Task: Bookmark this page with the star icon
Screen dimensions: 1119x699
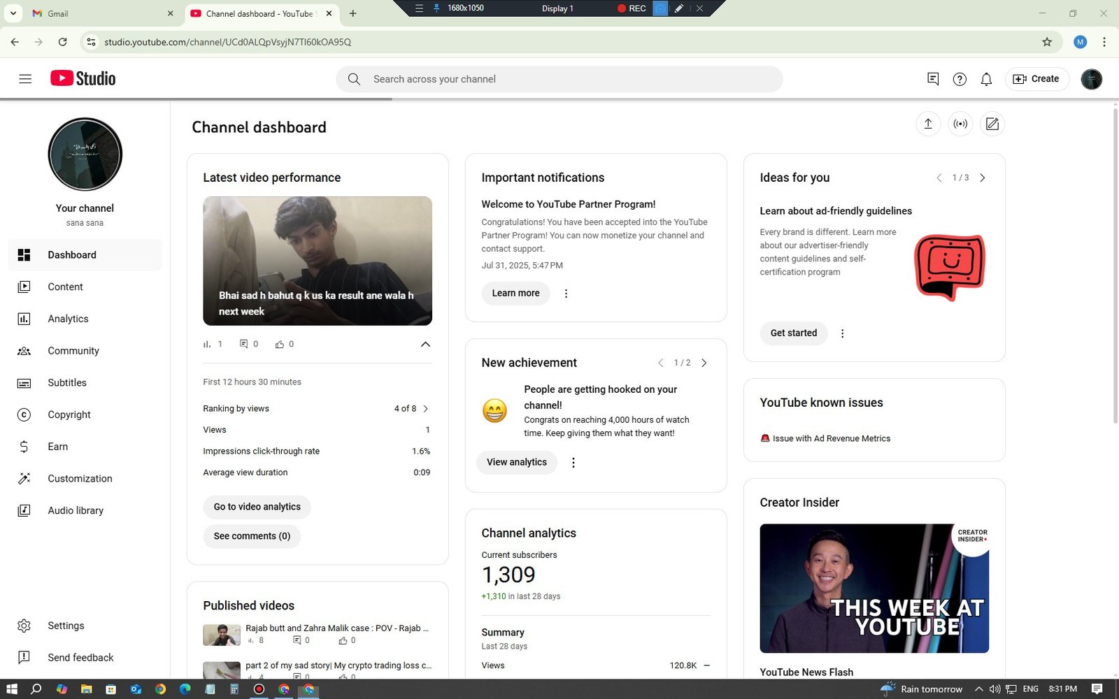Action: coord(1047,42)
